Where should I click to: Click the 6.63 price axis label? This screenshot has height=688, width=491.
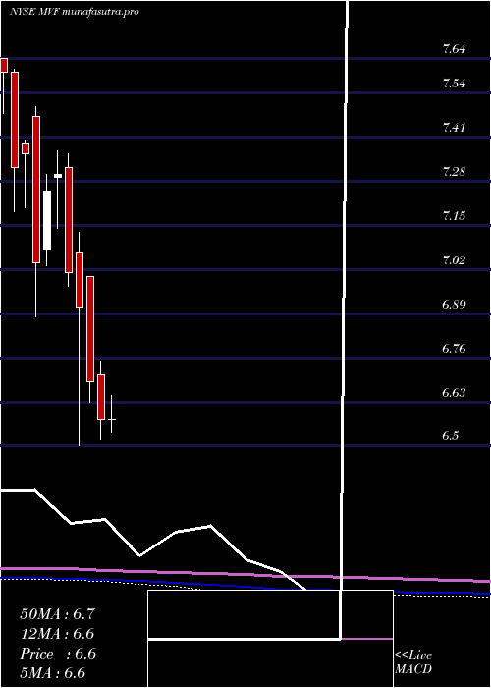[x=454, y=392]
